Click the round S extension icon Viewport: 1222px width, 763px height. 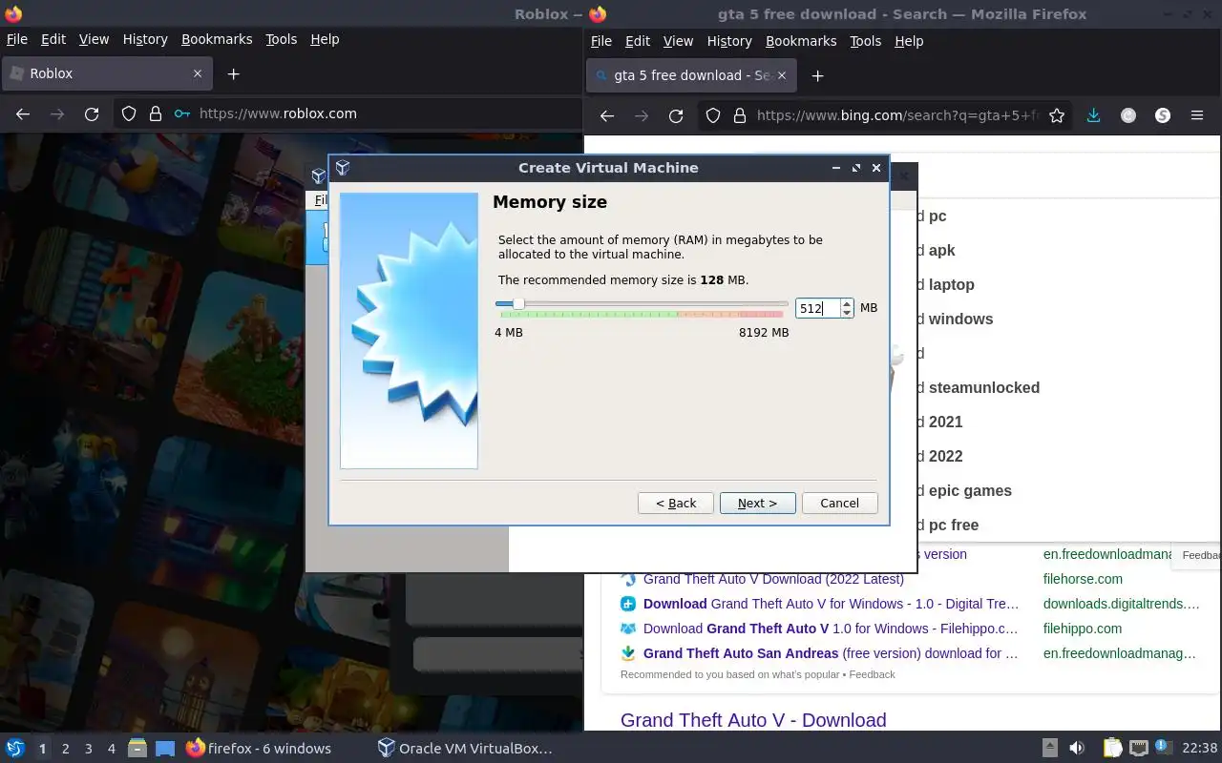1163,115
